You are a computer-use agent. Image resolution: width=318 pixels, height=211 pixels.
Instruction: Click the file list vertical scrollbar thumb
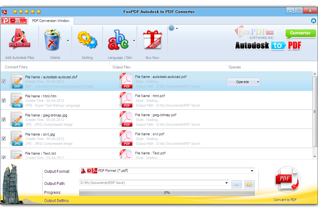(x=315, y=112)
